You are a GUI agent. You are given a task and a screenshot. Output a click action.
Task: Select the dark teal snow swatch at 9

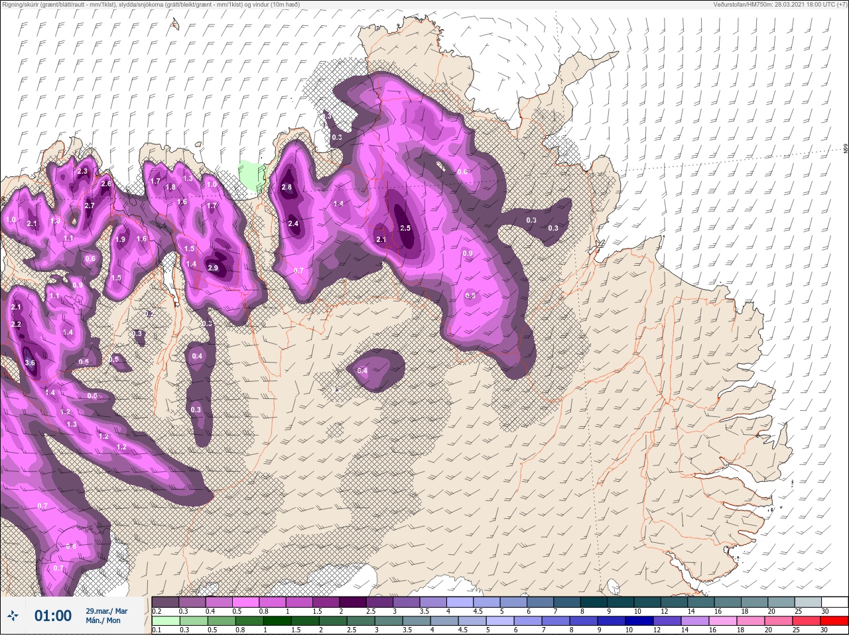tap(621, 602)
